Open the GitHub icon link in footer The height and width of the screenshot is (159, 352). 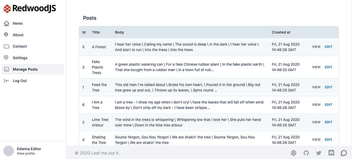[x=306, y=153]
